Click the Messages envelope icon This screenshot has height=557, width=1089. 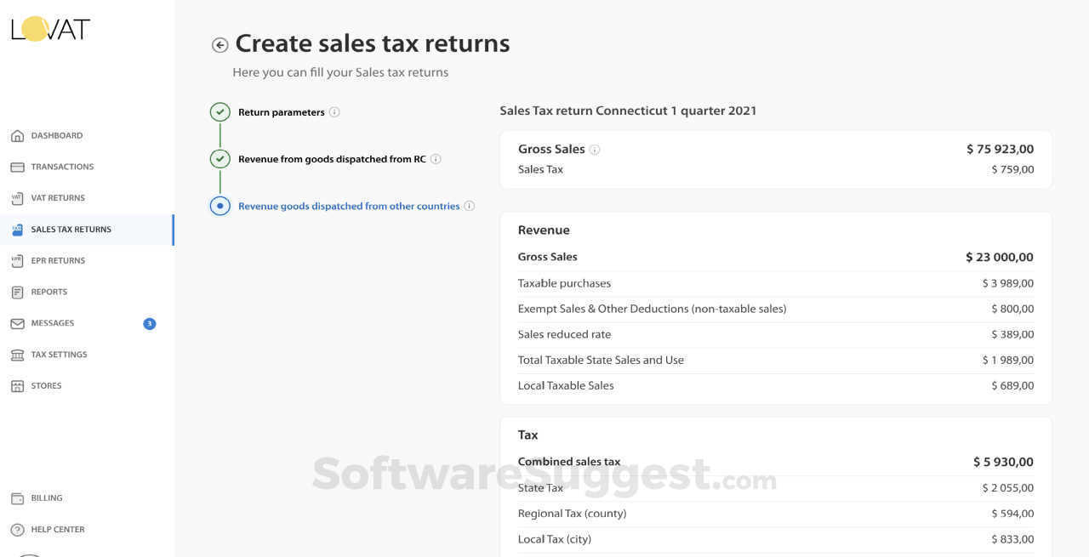(17, 324)
